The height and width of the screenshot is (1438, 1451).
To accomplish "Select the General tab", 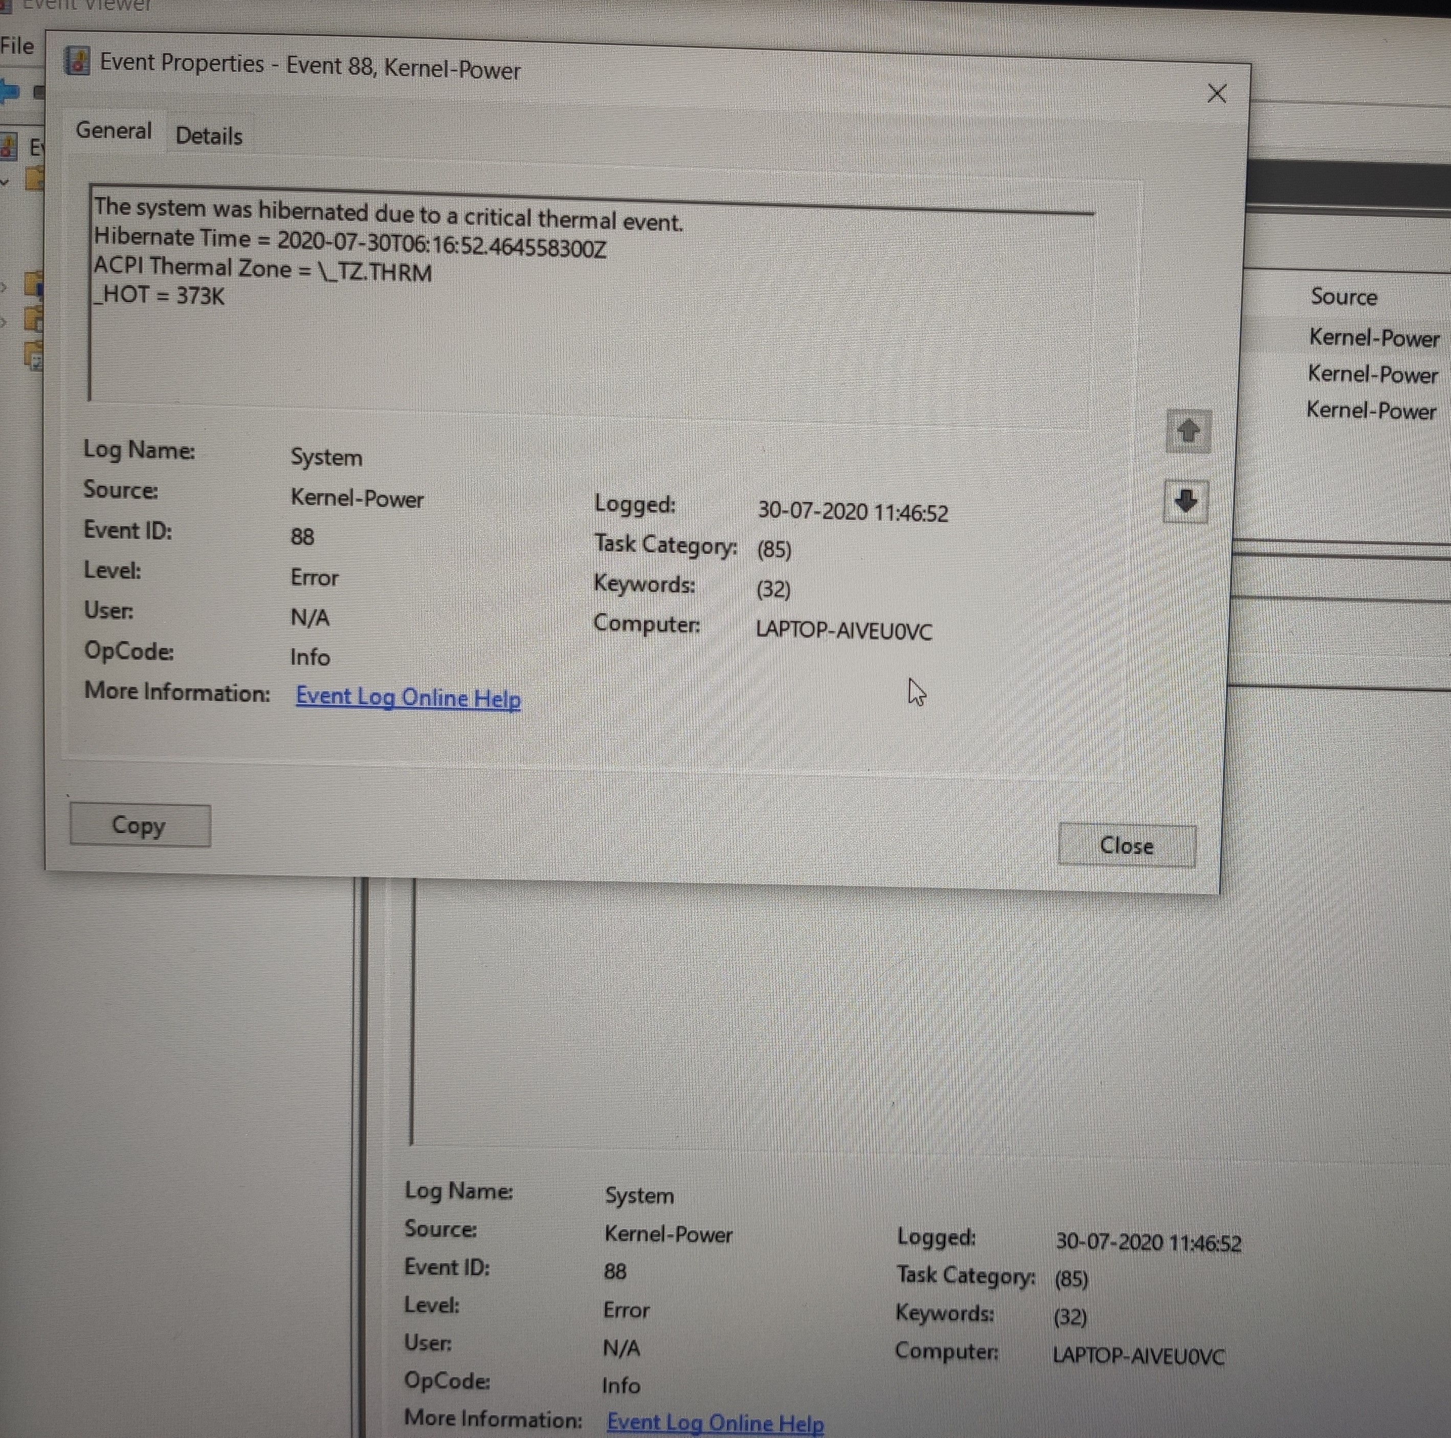I will [x=114, y=131].
